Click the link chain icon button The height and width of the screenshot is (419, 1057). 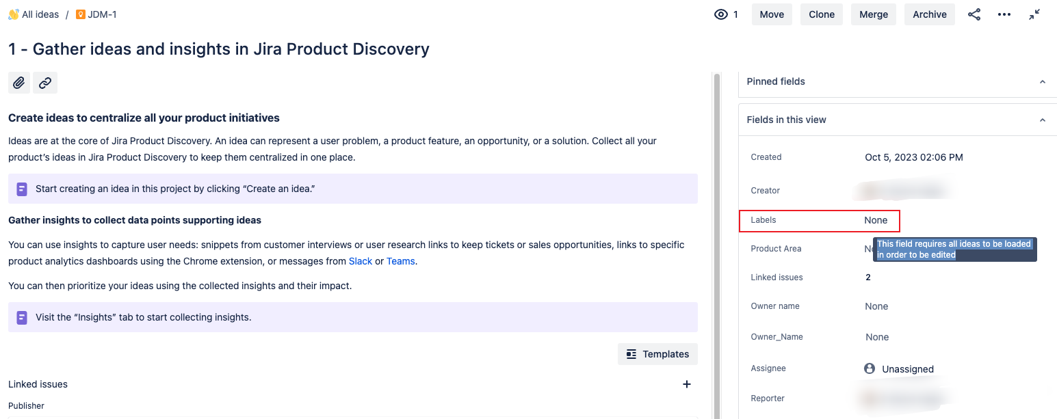click(x=45, y=83)
